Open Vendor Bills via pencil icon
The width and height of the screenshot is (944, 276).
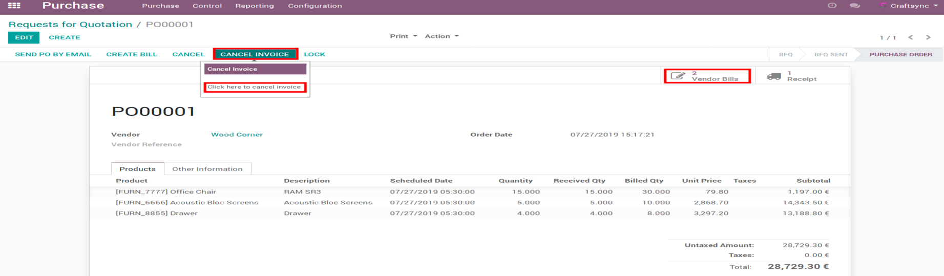pos(678,76)
